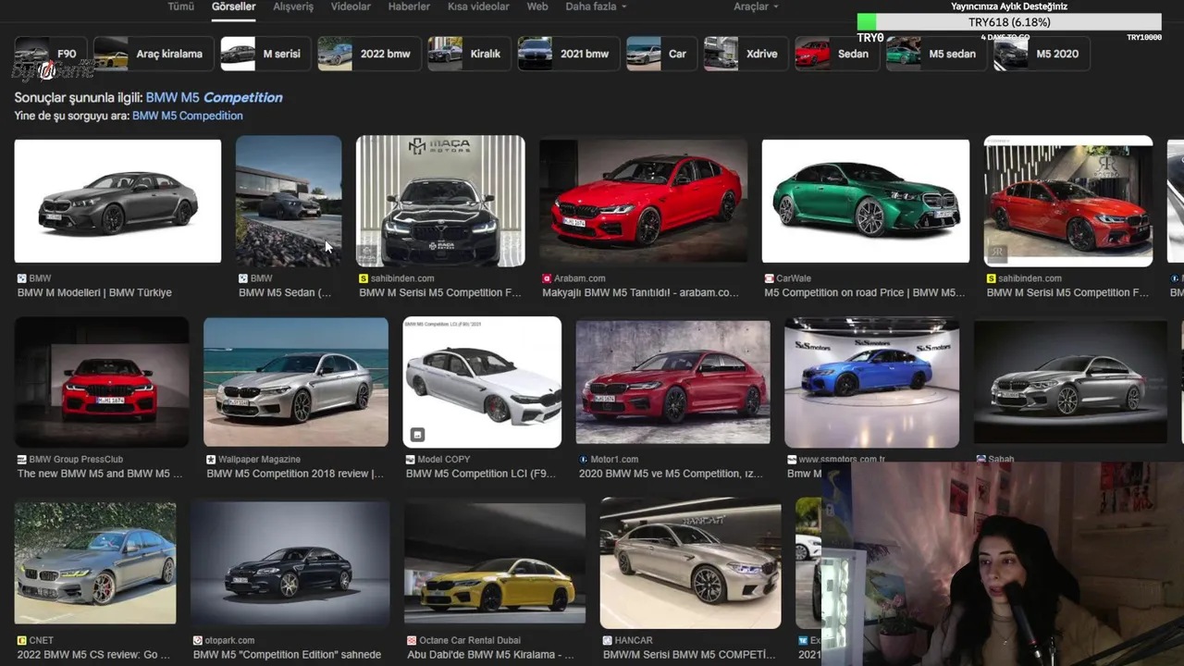Apply the Car filter chip
Screen dimensions: 1184x666
point(661,54)
